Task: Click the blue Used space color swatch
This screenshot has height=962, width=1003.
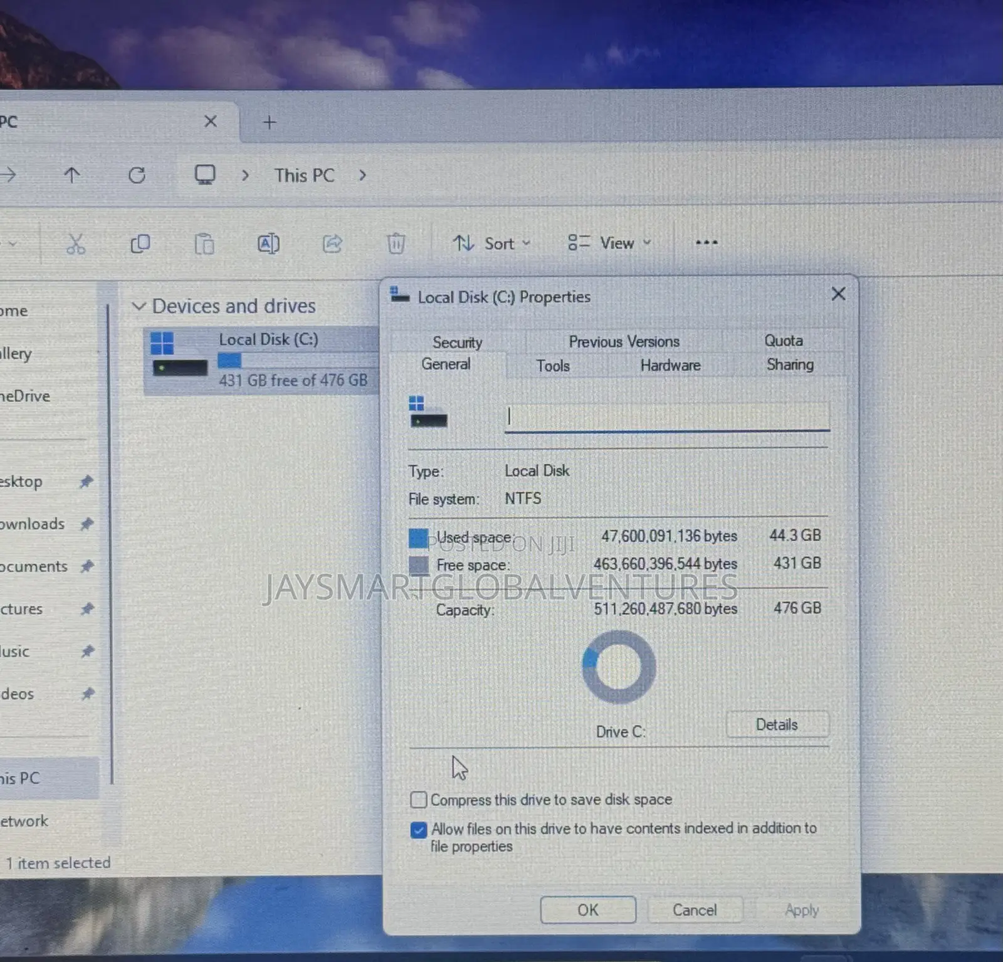Action: tap(418, 538)
